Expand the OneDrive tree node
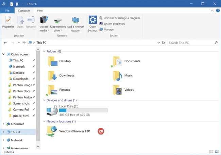 (4, 124)
